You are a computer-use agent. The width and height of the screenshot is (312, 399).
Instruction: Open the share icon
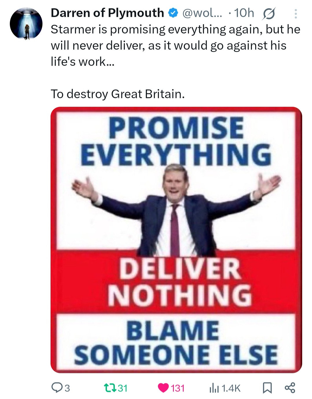290,388
